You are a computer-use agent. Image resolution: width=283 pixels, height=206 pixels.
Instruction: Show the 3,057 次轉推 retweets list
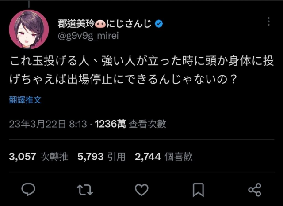(x=38, y=157)
